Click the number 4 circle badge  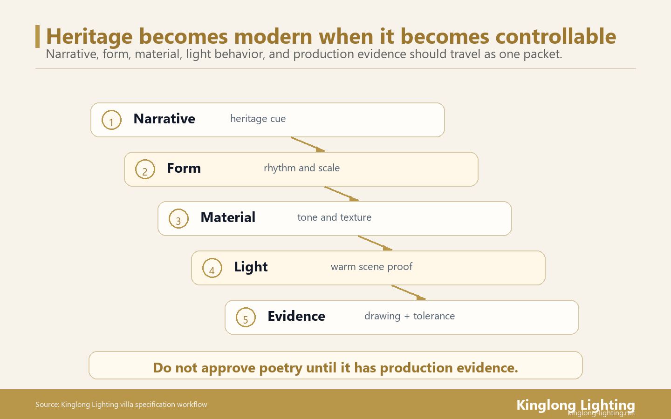[212, 268]
